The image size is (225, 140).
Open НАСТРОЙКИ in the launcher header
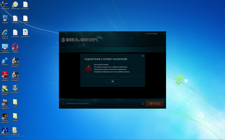point(152,34)
